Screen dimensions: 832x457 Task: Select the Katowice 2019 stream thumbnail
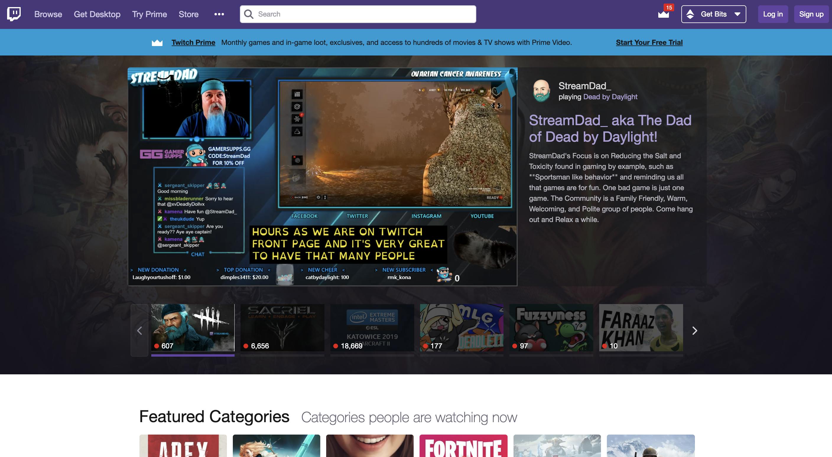click(x=372, y=328)
